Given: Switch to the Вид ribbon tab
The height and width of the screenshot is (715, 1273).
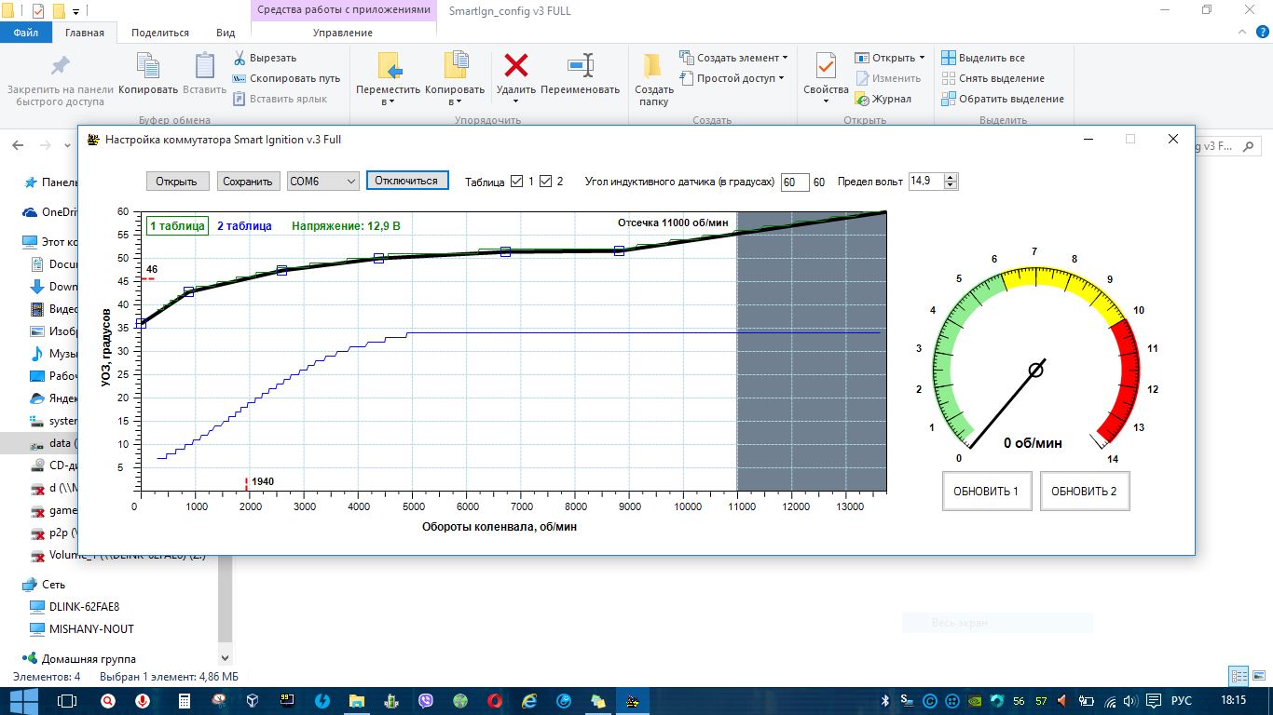Looking at the screenshot, I should [x=226, y=33].
